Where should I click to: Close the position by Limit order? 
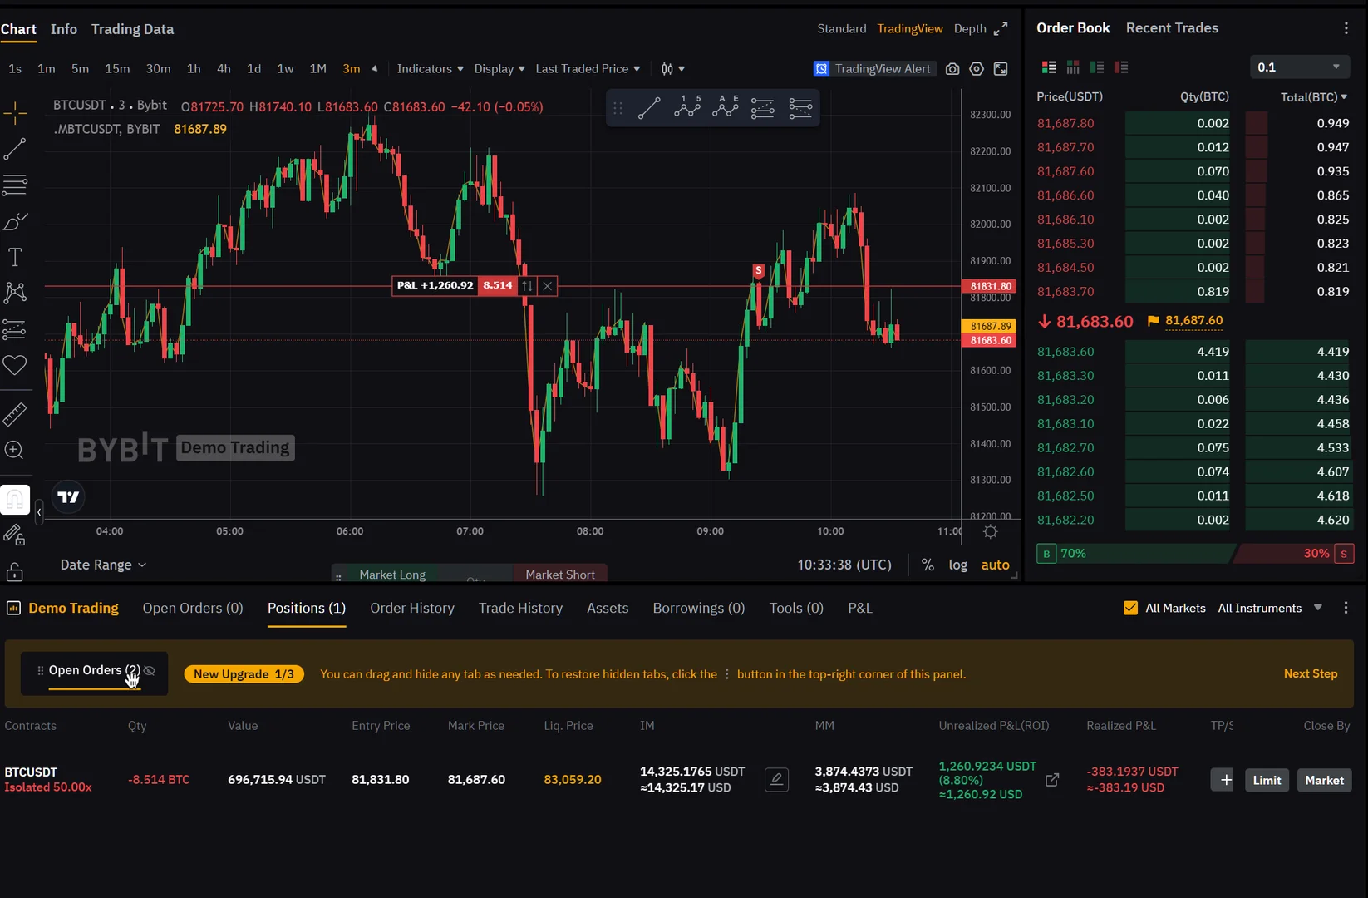(1267, 780)
